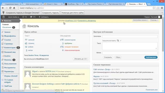Open the WordPress 3.9.1 link in notice
Screen dimensions: 165x93
pos(71,21)
